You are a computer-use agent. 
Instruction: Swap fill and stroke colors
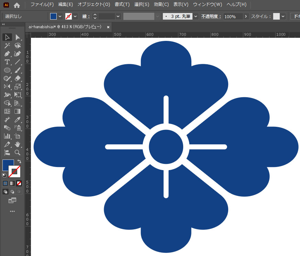coord(19,162)
